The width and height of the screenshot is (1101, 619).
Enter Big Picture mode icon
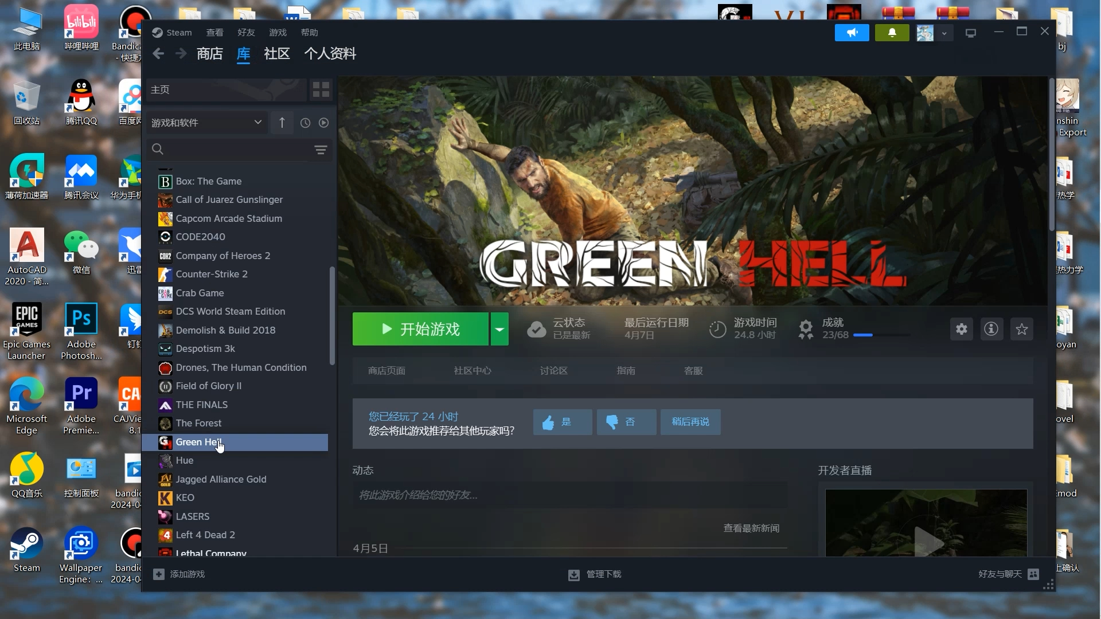(970, 33)
